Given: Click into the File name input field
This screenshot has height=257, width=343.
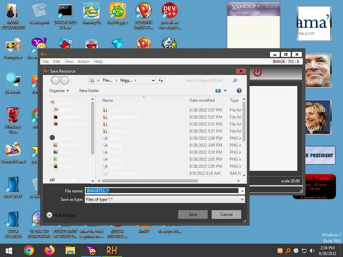Looking at the screenshot, I should 162,191.
